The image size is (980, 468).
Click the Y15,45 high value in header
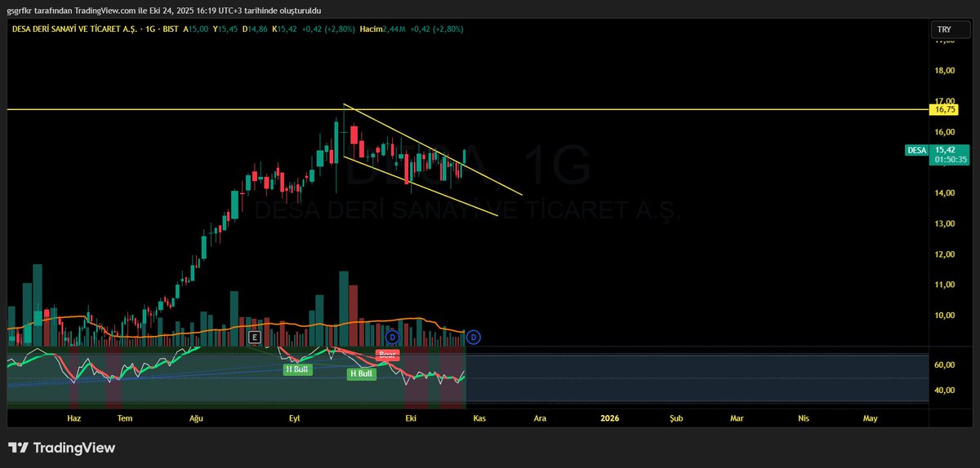click(225, 29)
